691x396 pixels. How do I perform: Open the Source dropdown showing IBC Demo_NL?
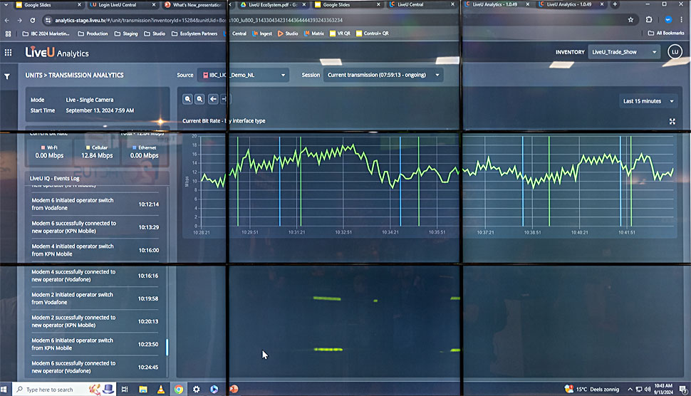point(243,75)
